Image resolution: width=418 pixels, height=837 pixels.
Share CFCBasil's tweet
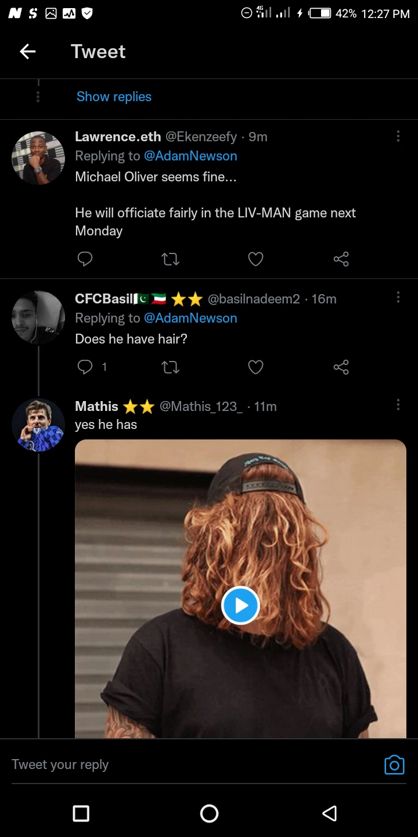(x=341, y=367)
